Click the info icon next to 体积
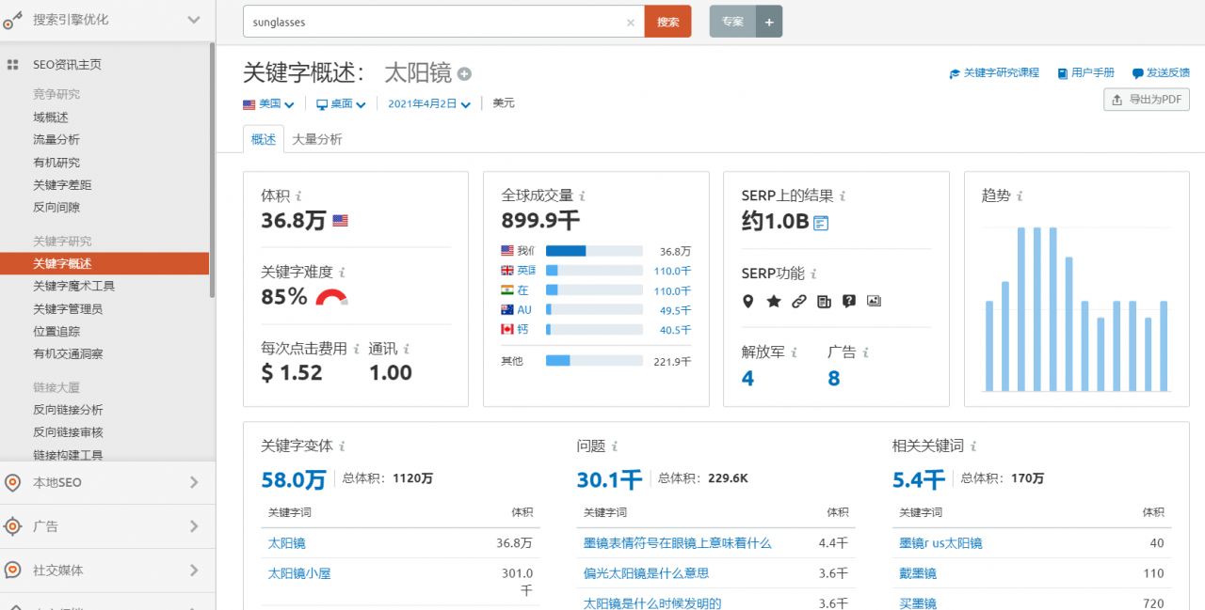 click(x=298, y=196)
